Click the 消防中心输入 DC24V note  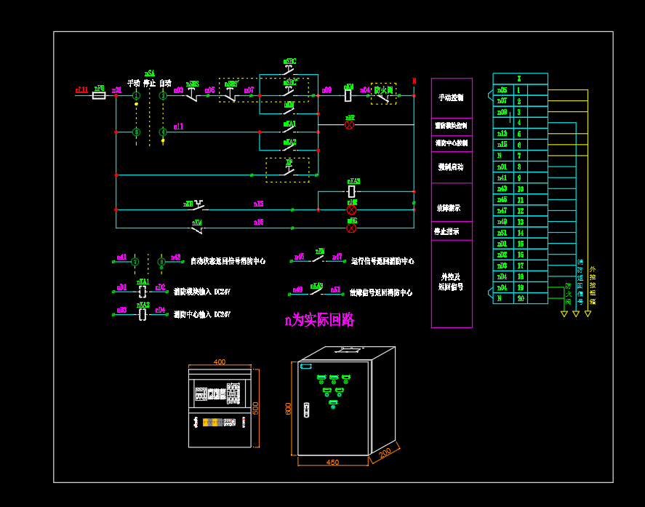point(201,314)
